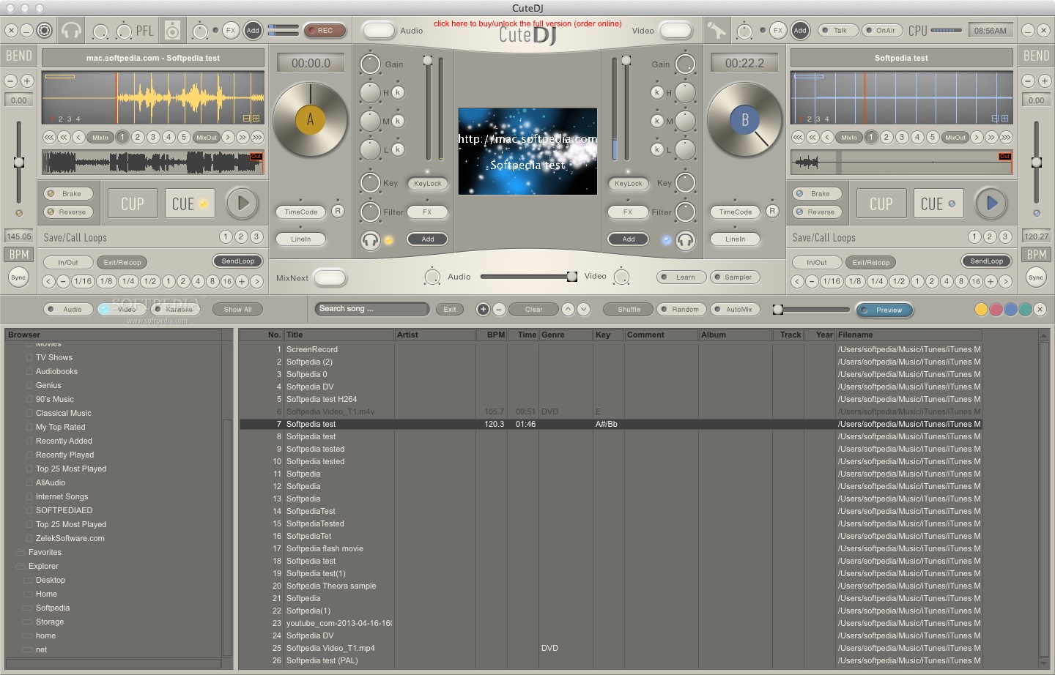
Task: Expand the Favorites folder in Browser
Action: click(x=21, y=553)
